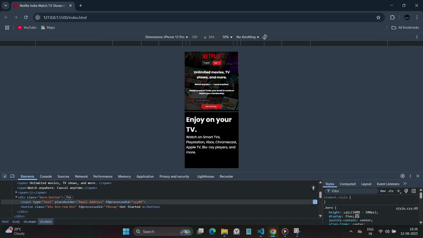Close the DevTools panel
The width and height of the screenshot is (423, 238).
[x=418, y=176]
